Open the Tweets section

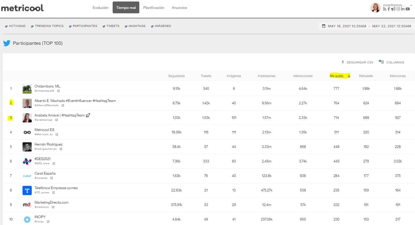click(111, 26)
